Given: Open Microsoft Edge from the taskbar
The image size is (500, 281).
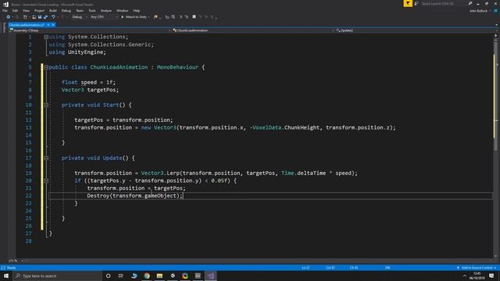Looking at the screenshot, I should [134, 276].
